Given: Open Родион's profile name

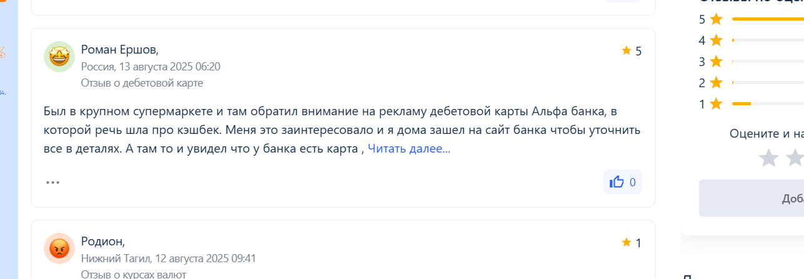Looking at the screenshot, I should 103,242.
